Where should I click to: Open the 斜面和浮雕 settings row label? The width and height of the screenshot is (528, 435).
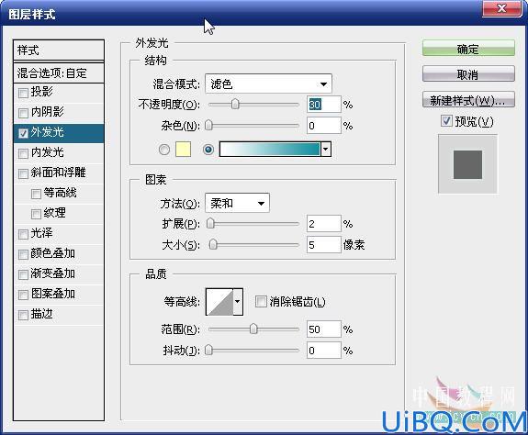[x=58, y=173]
